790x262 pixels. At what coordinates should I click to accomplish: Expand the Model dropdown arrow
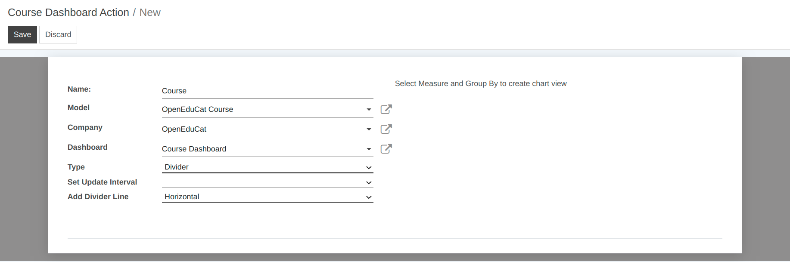click(x=369, y=110)
